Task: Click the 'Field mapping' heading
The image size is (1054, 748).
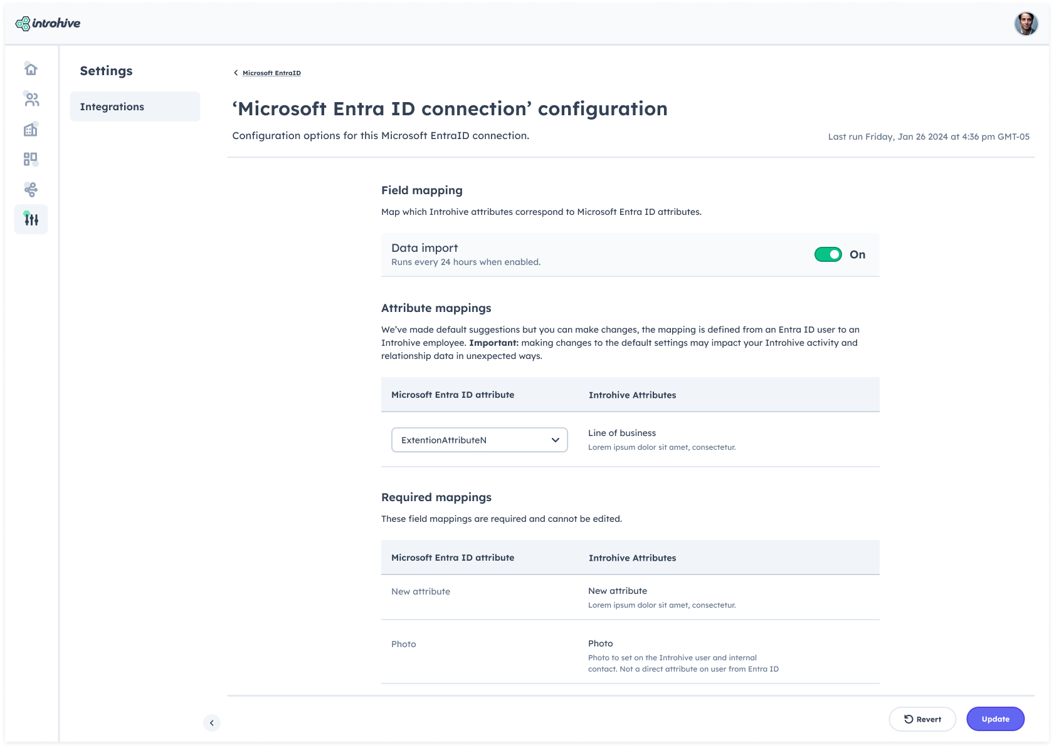Action: click(421, 190)
